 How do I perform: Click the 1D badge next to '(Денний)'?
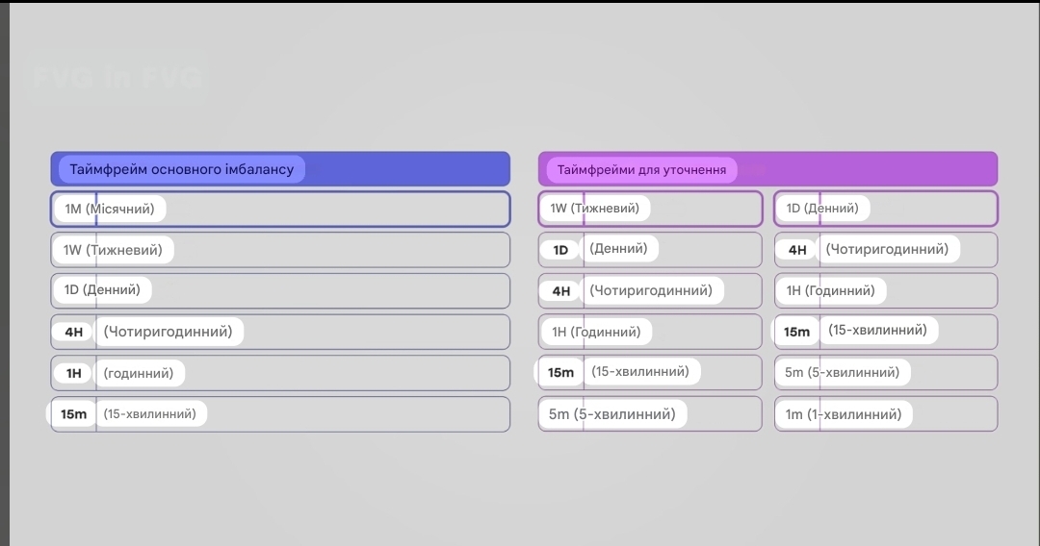tap(560, 250)
